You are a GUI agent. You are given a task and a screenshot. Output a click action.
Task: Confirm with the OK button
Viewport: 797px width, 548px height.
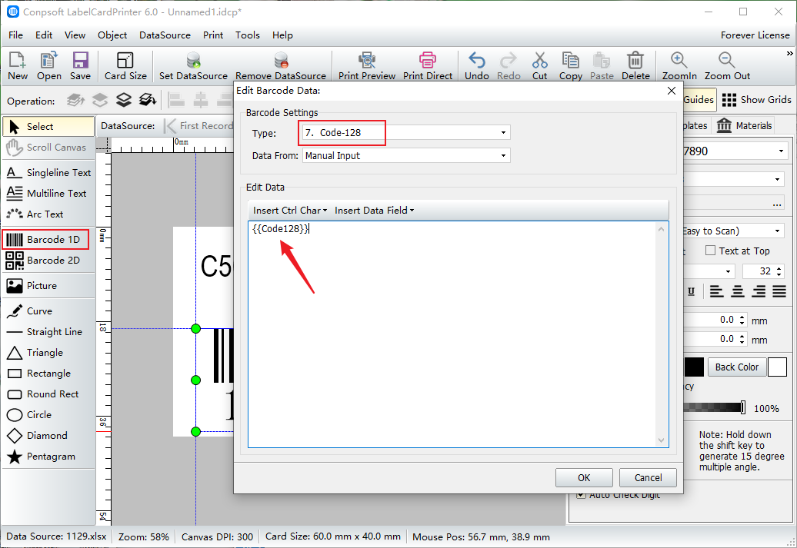point(584,477)
